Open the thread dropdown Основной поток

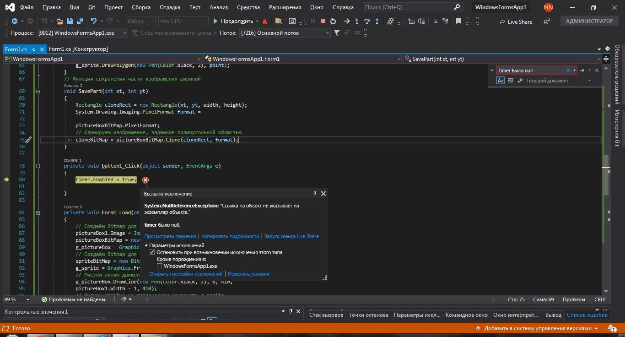pyautogui.click(x=328, y=33)
